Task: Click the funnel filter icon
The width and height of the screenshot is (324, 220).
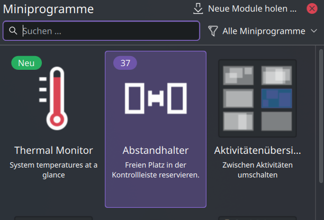Action: pyautogui.click(x=213, y=31)
